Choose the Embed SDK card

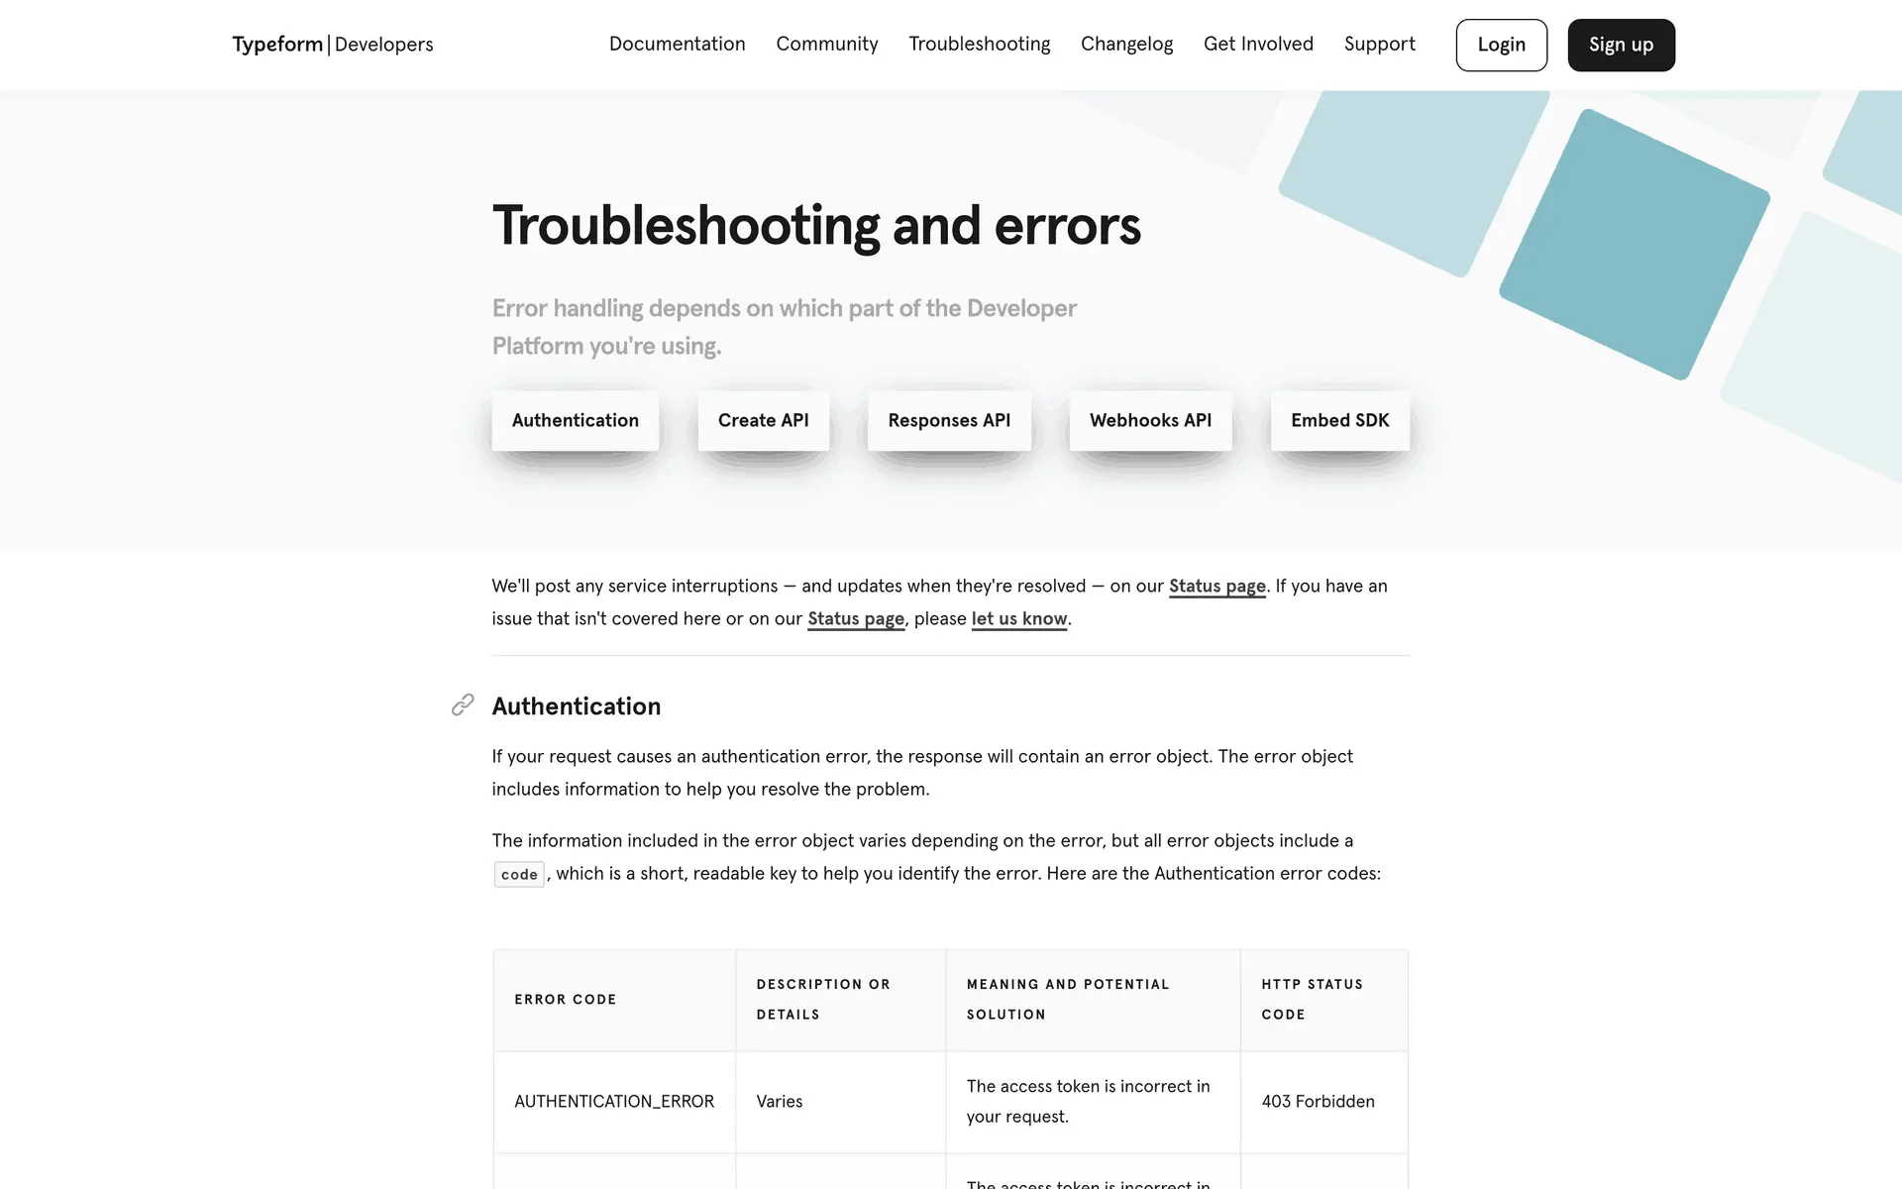(1339, 420)
